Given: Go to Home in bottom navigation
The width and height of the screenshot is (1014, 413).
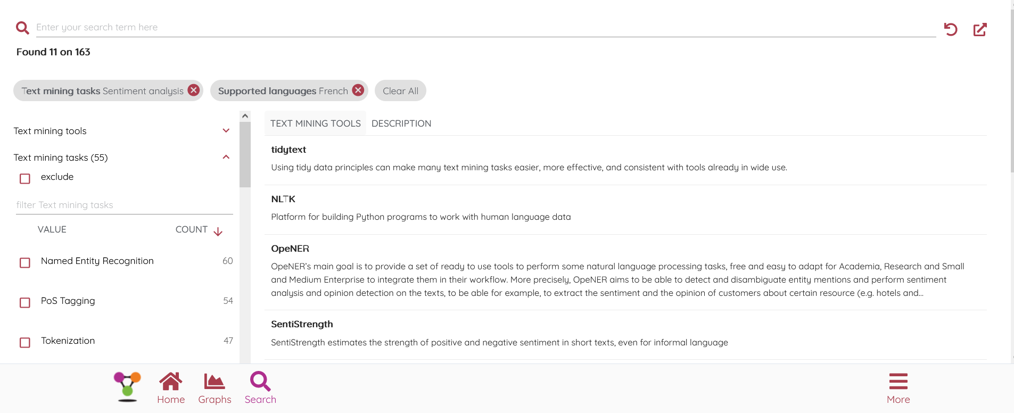Looking at the screenshot, I should (x=171, y=389).
